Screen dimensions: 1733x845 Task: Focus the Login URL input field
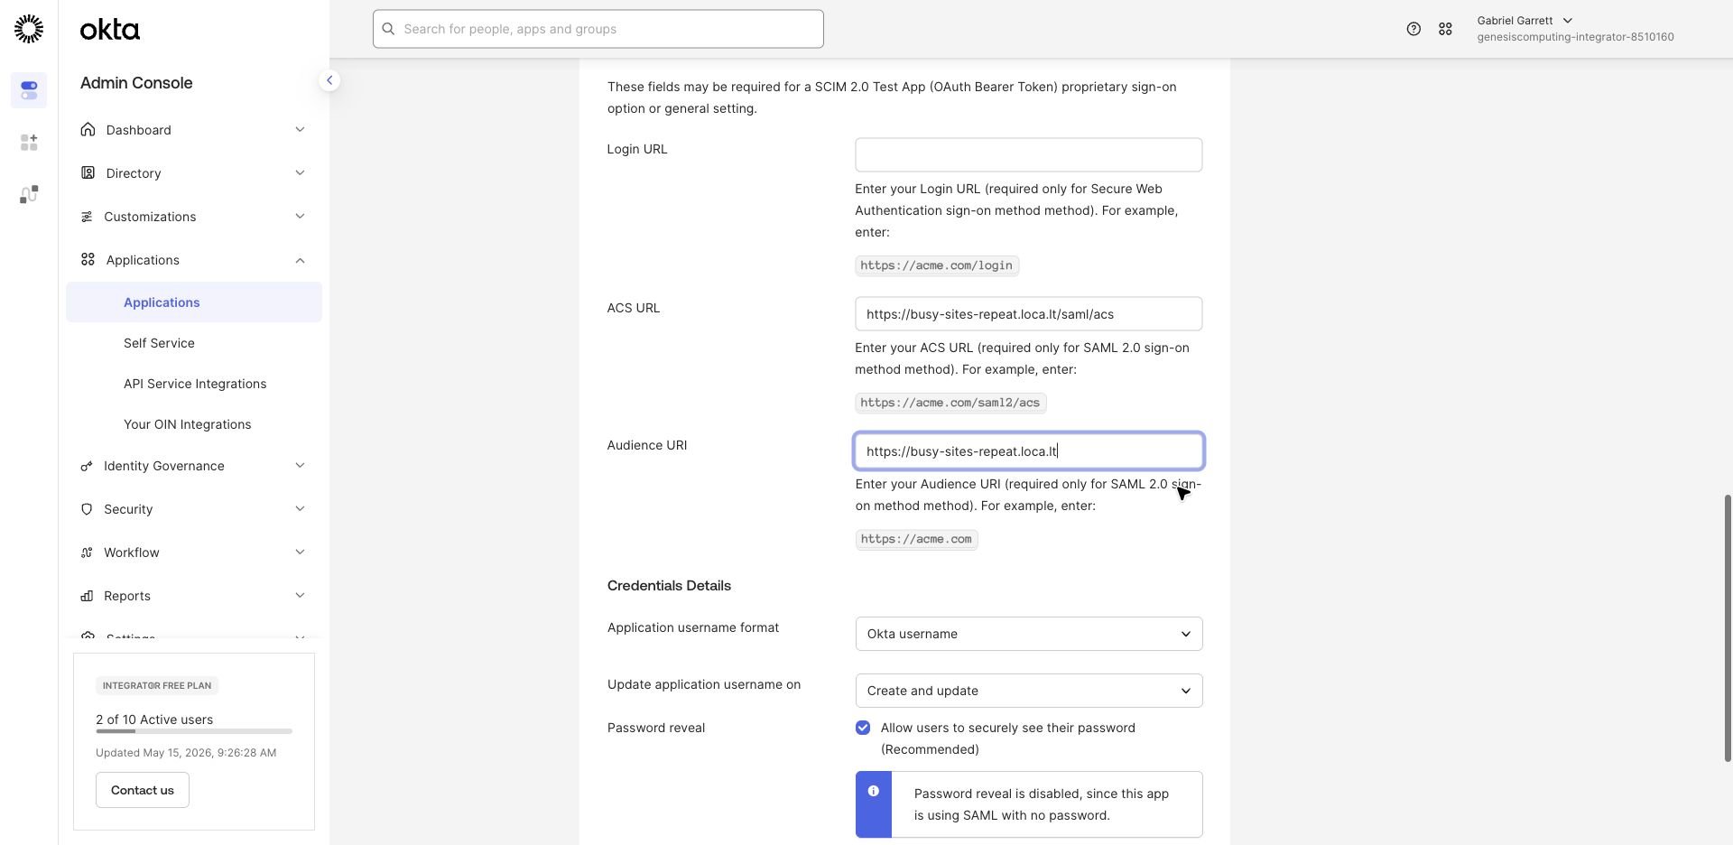1028,155
